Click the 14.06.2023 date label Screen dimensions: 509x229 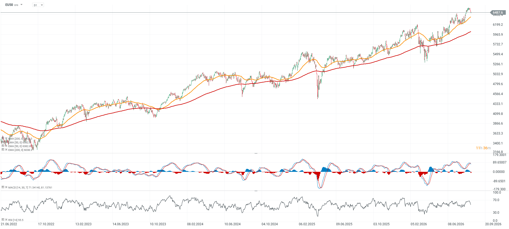click(x=121, y=224)
